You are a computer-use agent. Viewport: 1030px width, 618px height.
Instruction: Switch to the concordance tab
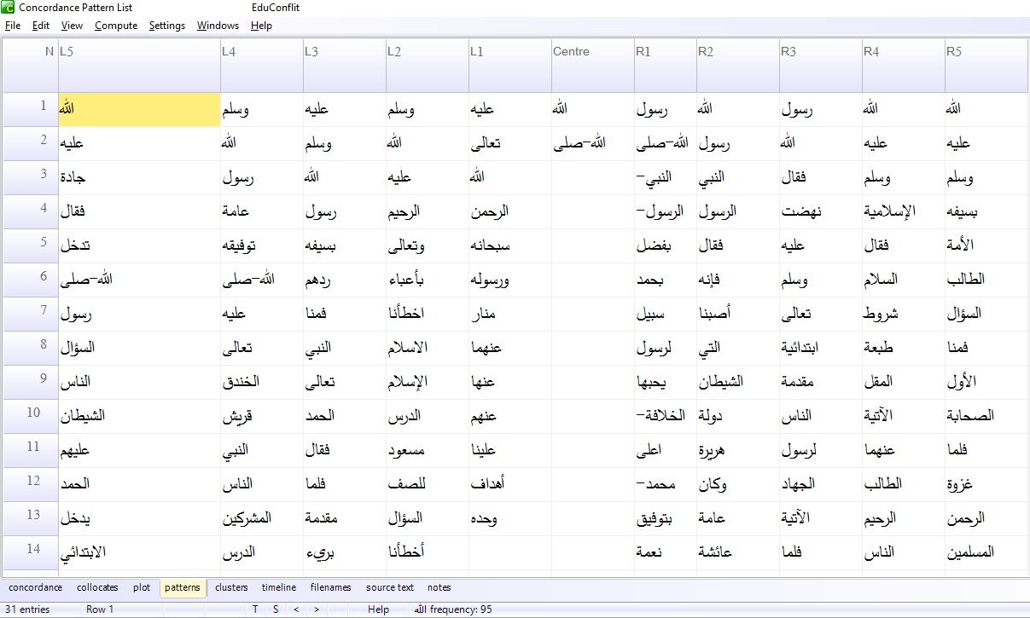pyautogui.click(x=36, y=587)
